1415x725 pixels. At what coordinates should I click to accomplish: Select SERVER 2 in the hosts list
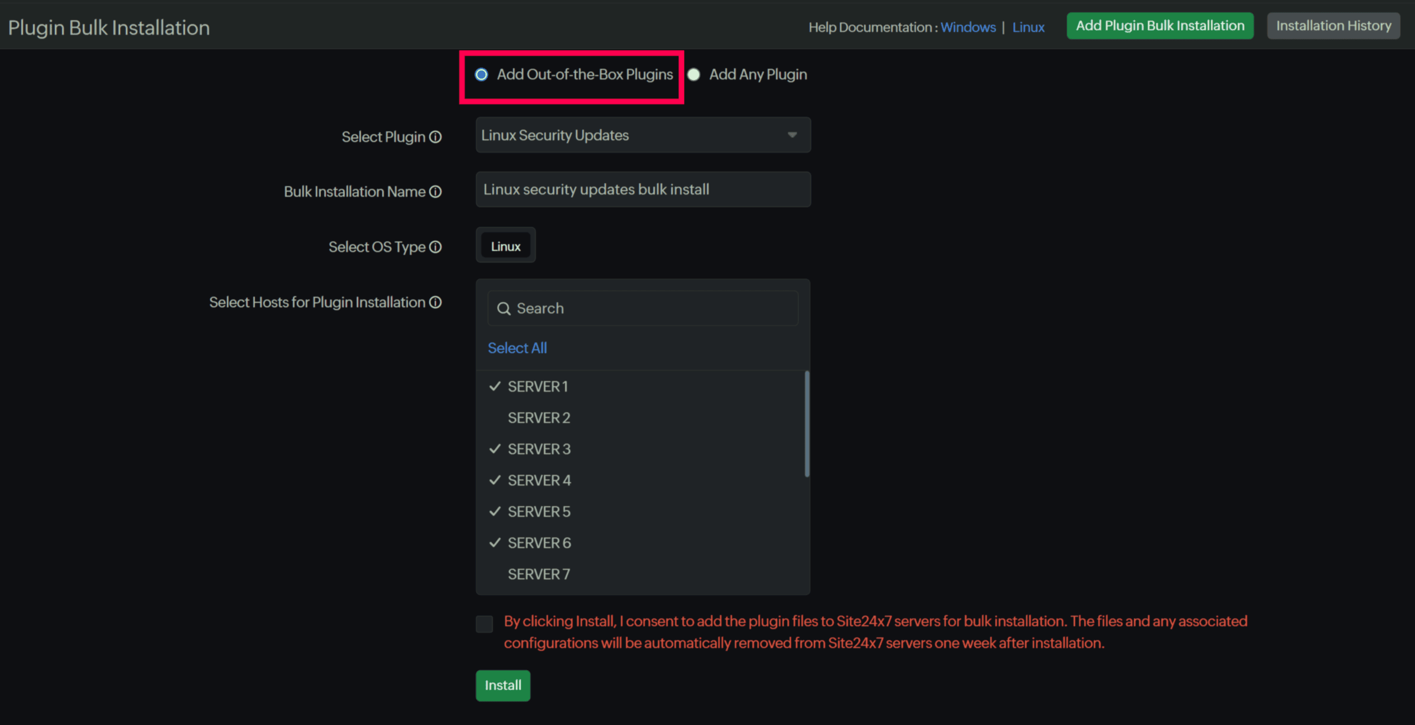pyautogui.click(x=539, y=418)
